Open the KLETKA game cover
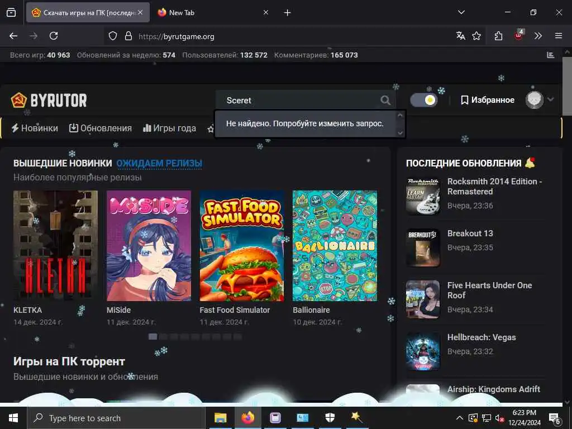 click(55, 246)
